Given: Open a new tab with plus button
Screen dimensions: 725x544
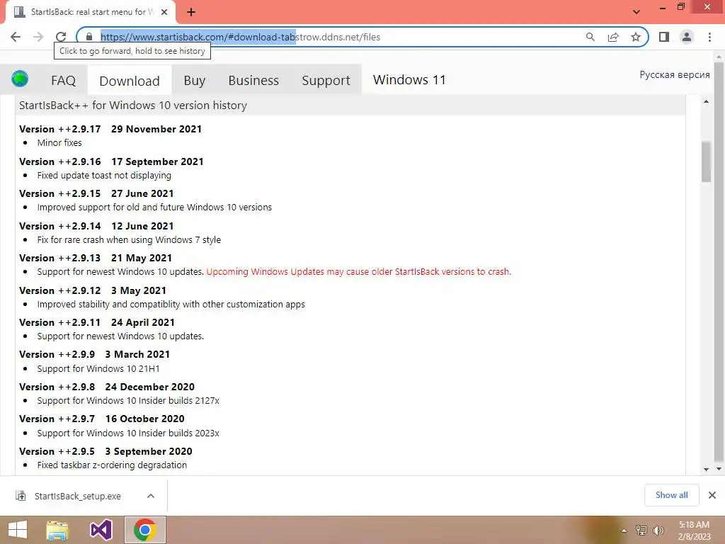Looking at the screenshot, I should (191, 12).
